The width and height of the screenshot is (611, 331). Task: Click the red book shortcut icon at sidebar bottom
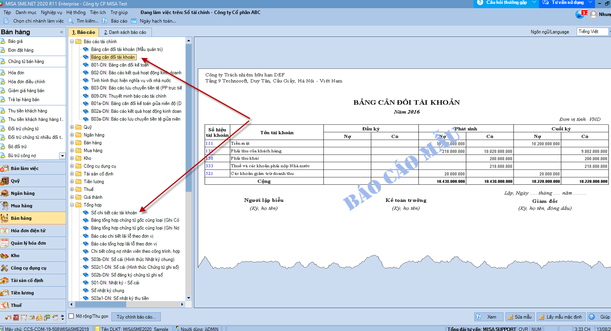[16, 317]
